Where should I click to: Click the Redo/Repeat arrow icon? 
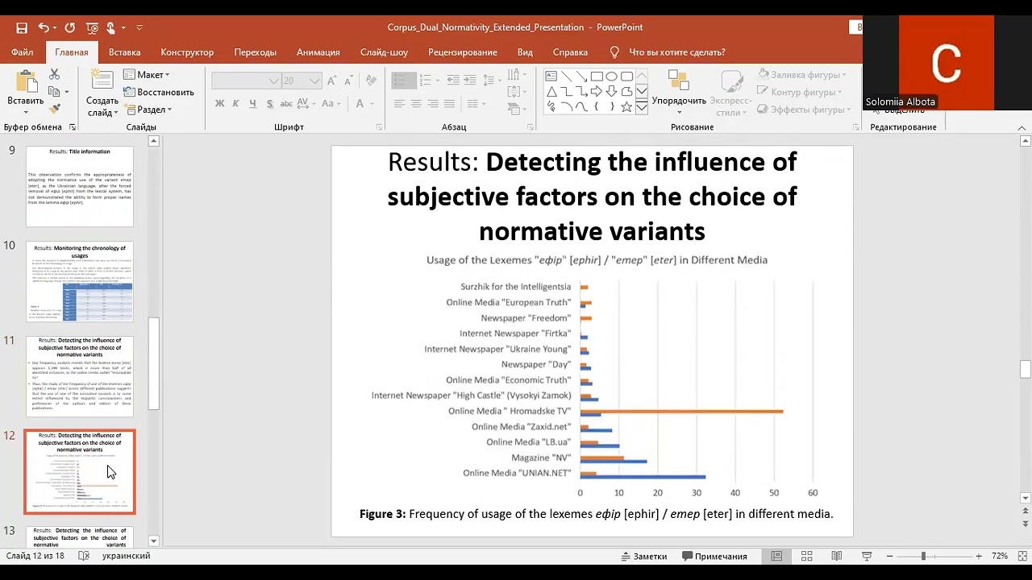[69, 27]
